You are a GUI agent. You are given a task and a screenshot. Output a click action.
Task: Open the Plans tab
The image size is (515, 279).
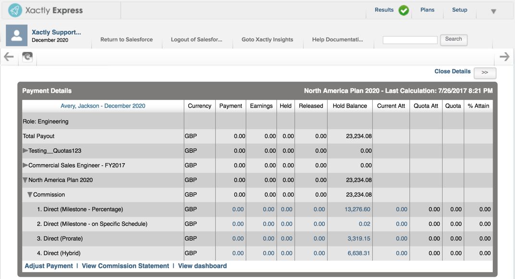[x=427, y=10]
